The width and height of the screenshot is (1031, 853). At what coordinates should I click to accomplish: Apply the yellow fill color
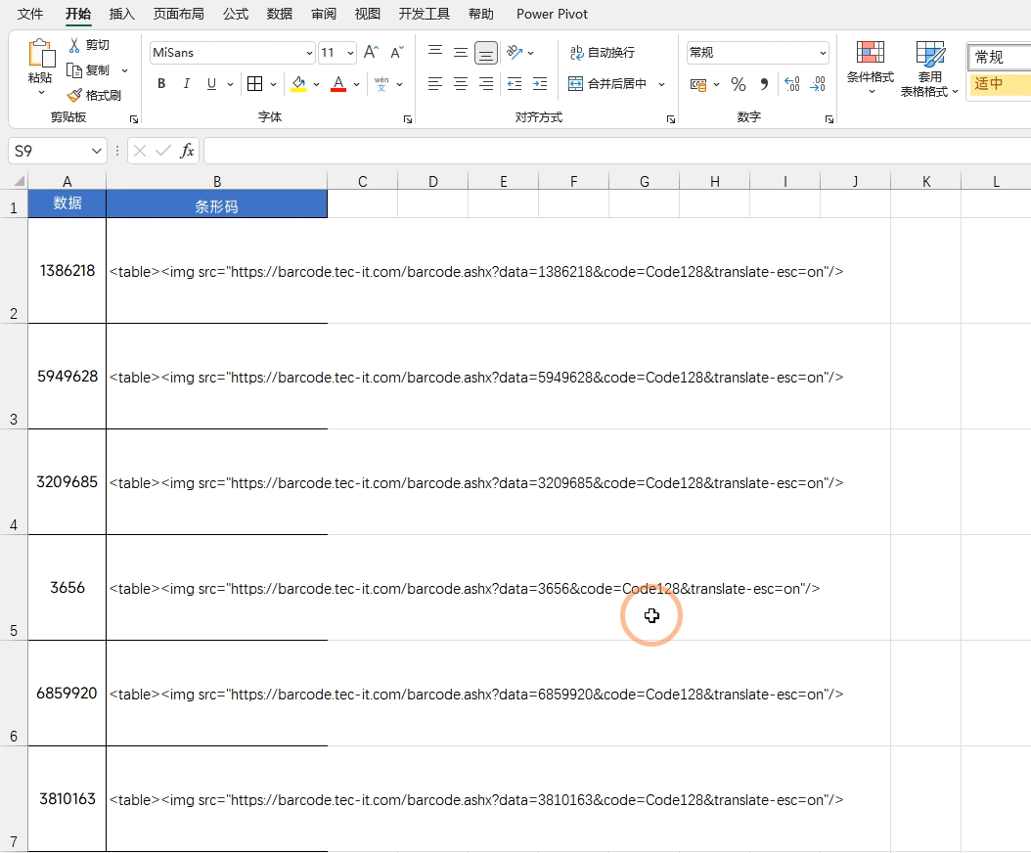pyautogui.click(x=298, y=83)
